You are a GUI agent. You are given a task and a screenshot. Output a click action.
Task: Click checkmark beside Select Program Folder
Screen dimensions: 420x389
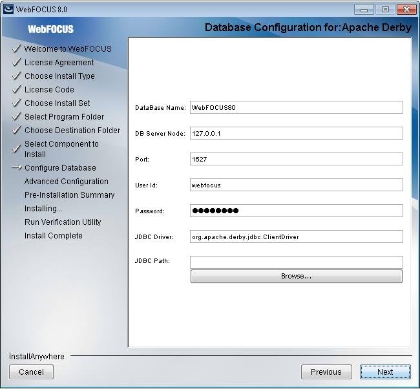pyautogui.click(x=16, y=116)
